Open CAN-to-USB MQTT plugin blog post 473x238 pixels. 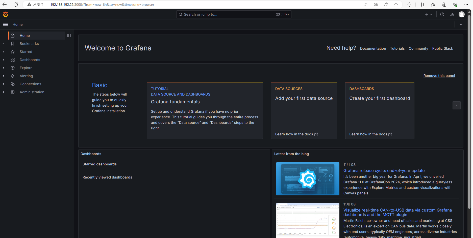click(x=397, y=212)
